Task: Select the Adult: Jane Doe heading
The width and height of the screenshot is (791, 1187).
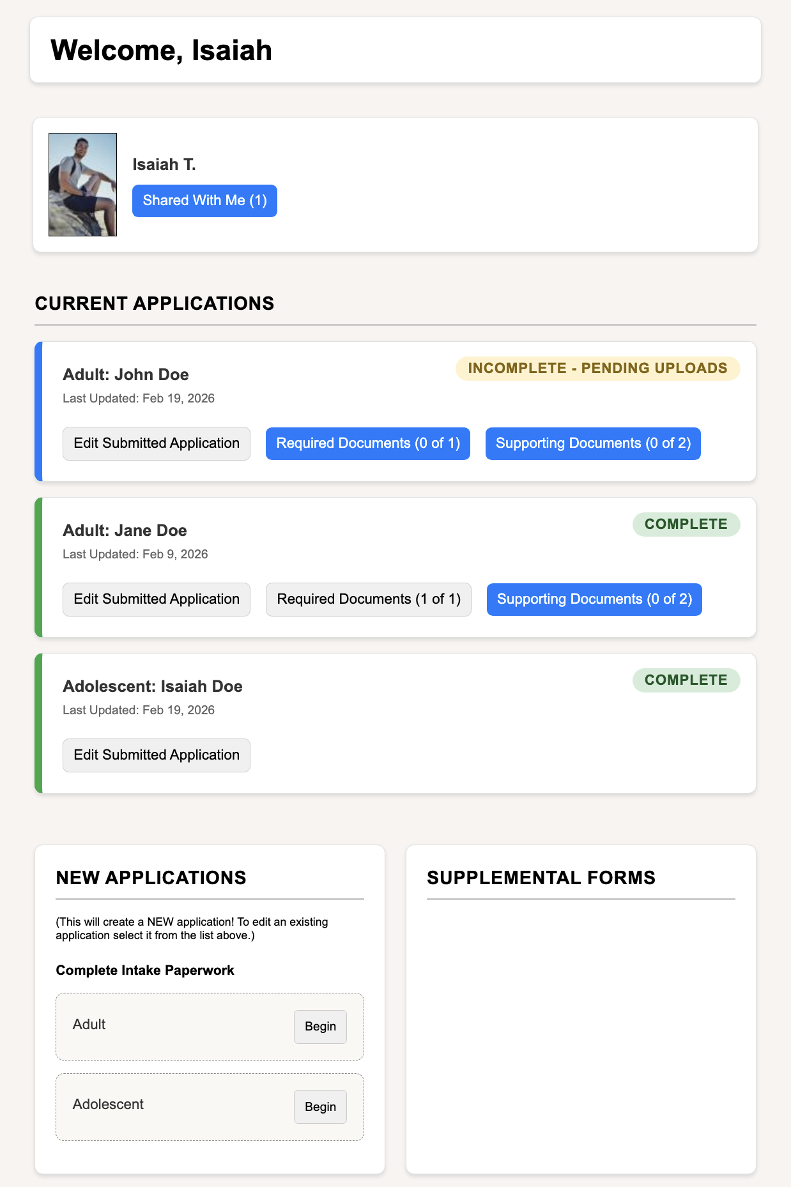Action: coord(125,530)
